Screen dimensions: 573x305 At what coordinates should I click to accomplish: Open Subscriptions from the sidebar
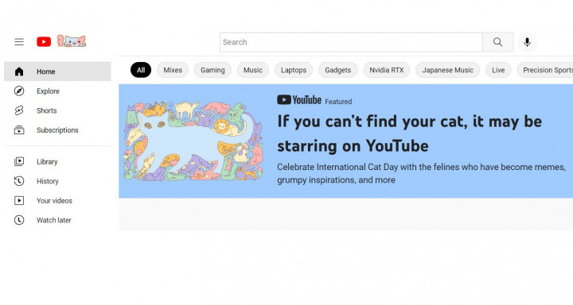(x=57, y=130)
